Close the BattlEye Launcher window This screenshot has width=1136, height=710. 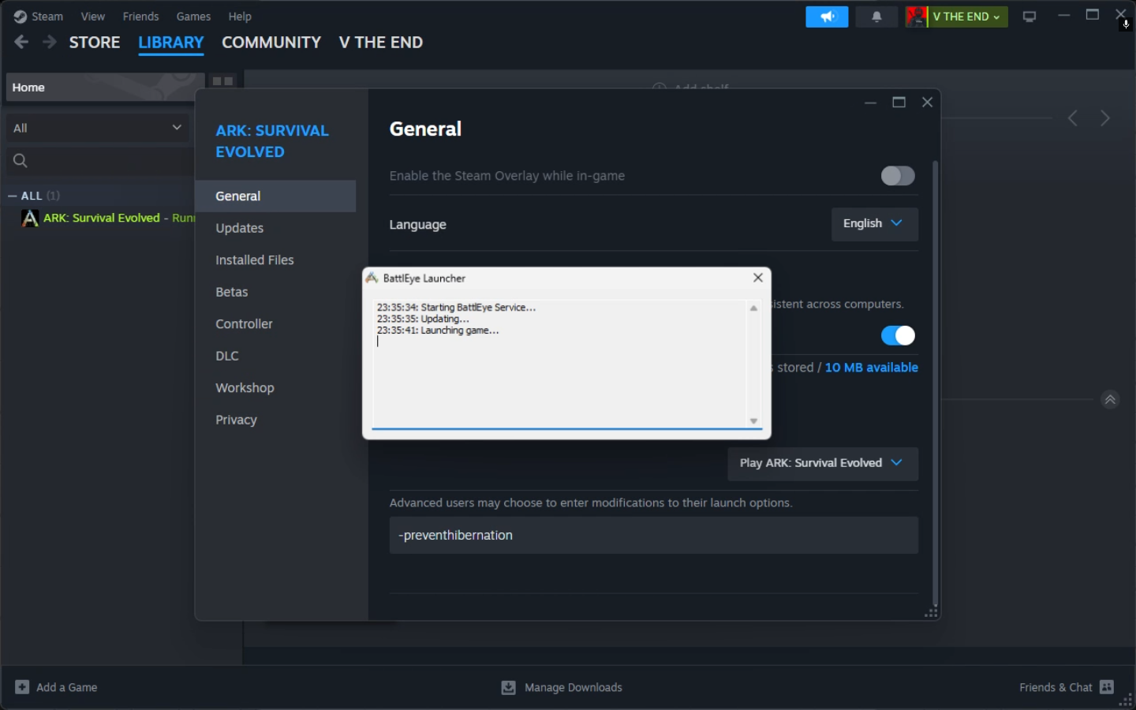(x=758, y=278)
